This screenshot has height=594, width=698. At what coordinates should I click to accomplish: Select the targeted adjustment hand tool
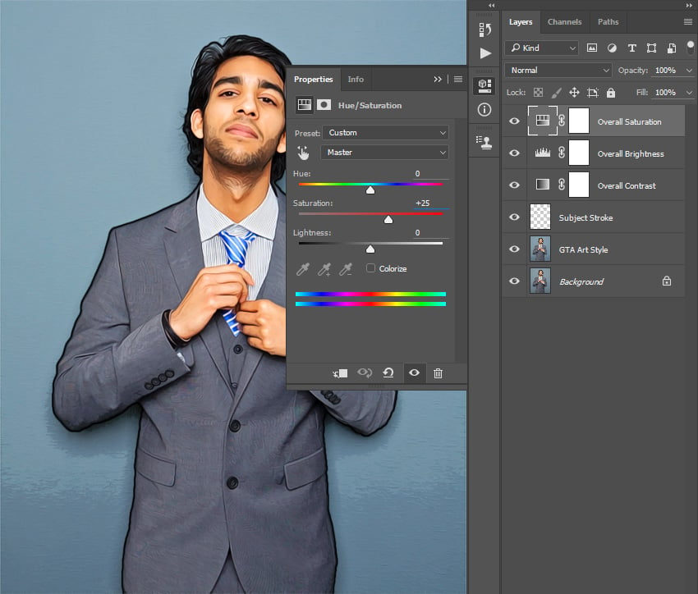point(303,153)
